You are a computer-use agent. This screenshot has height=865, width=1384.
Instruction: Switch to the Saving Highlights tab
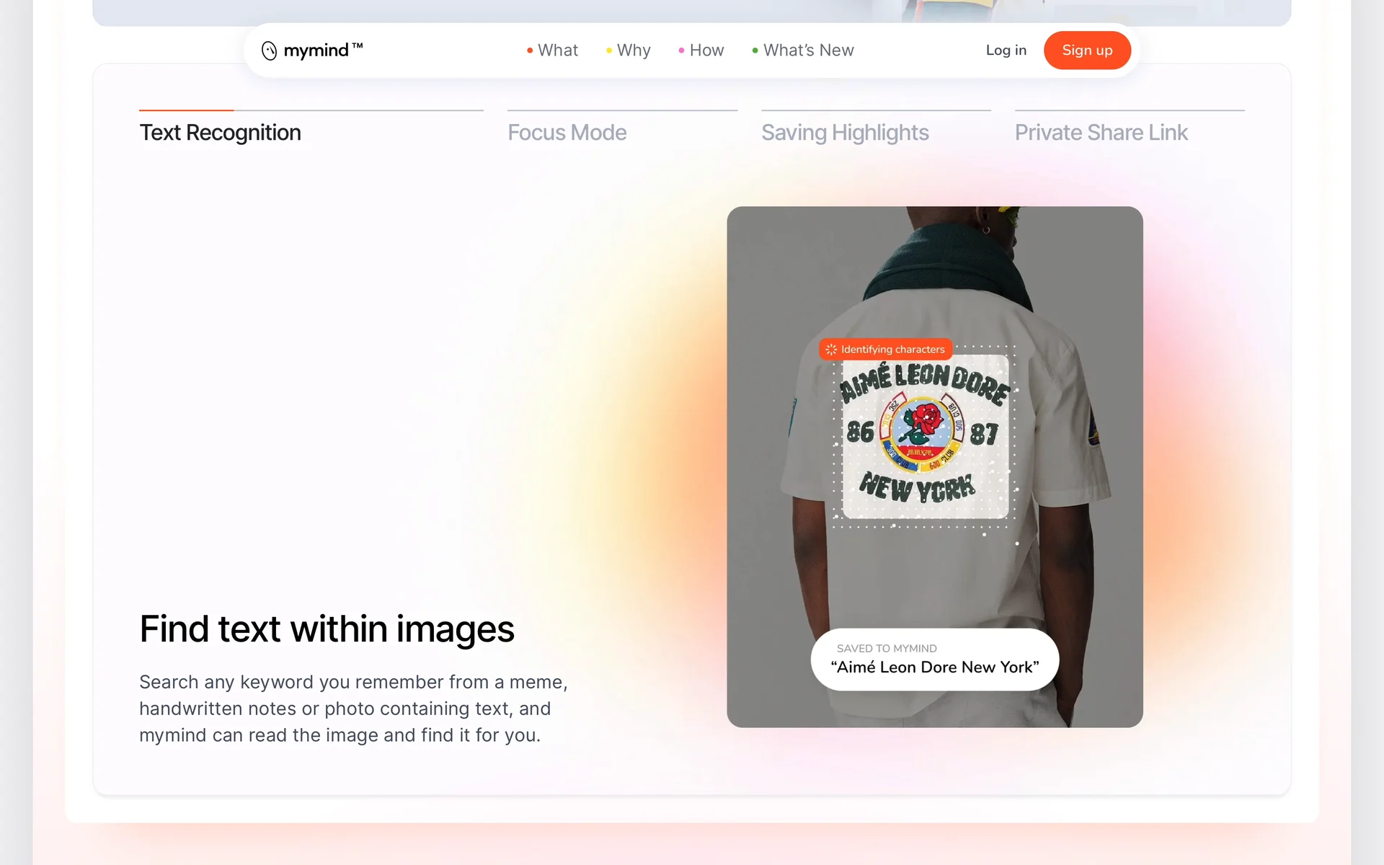point(845,133)
